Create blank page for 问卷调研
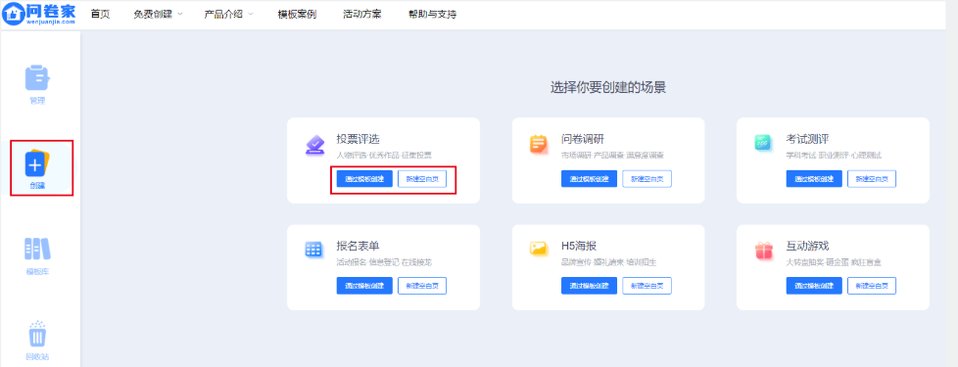Viewport: 958px width, 367px height. tap(647, 179)
